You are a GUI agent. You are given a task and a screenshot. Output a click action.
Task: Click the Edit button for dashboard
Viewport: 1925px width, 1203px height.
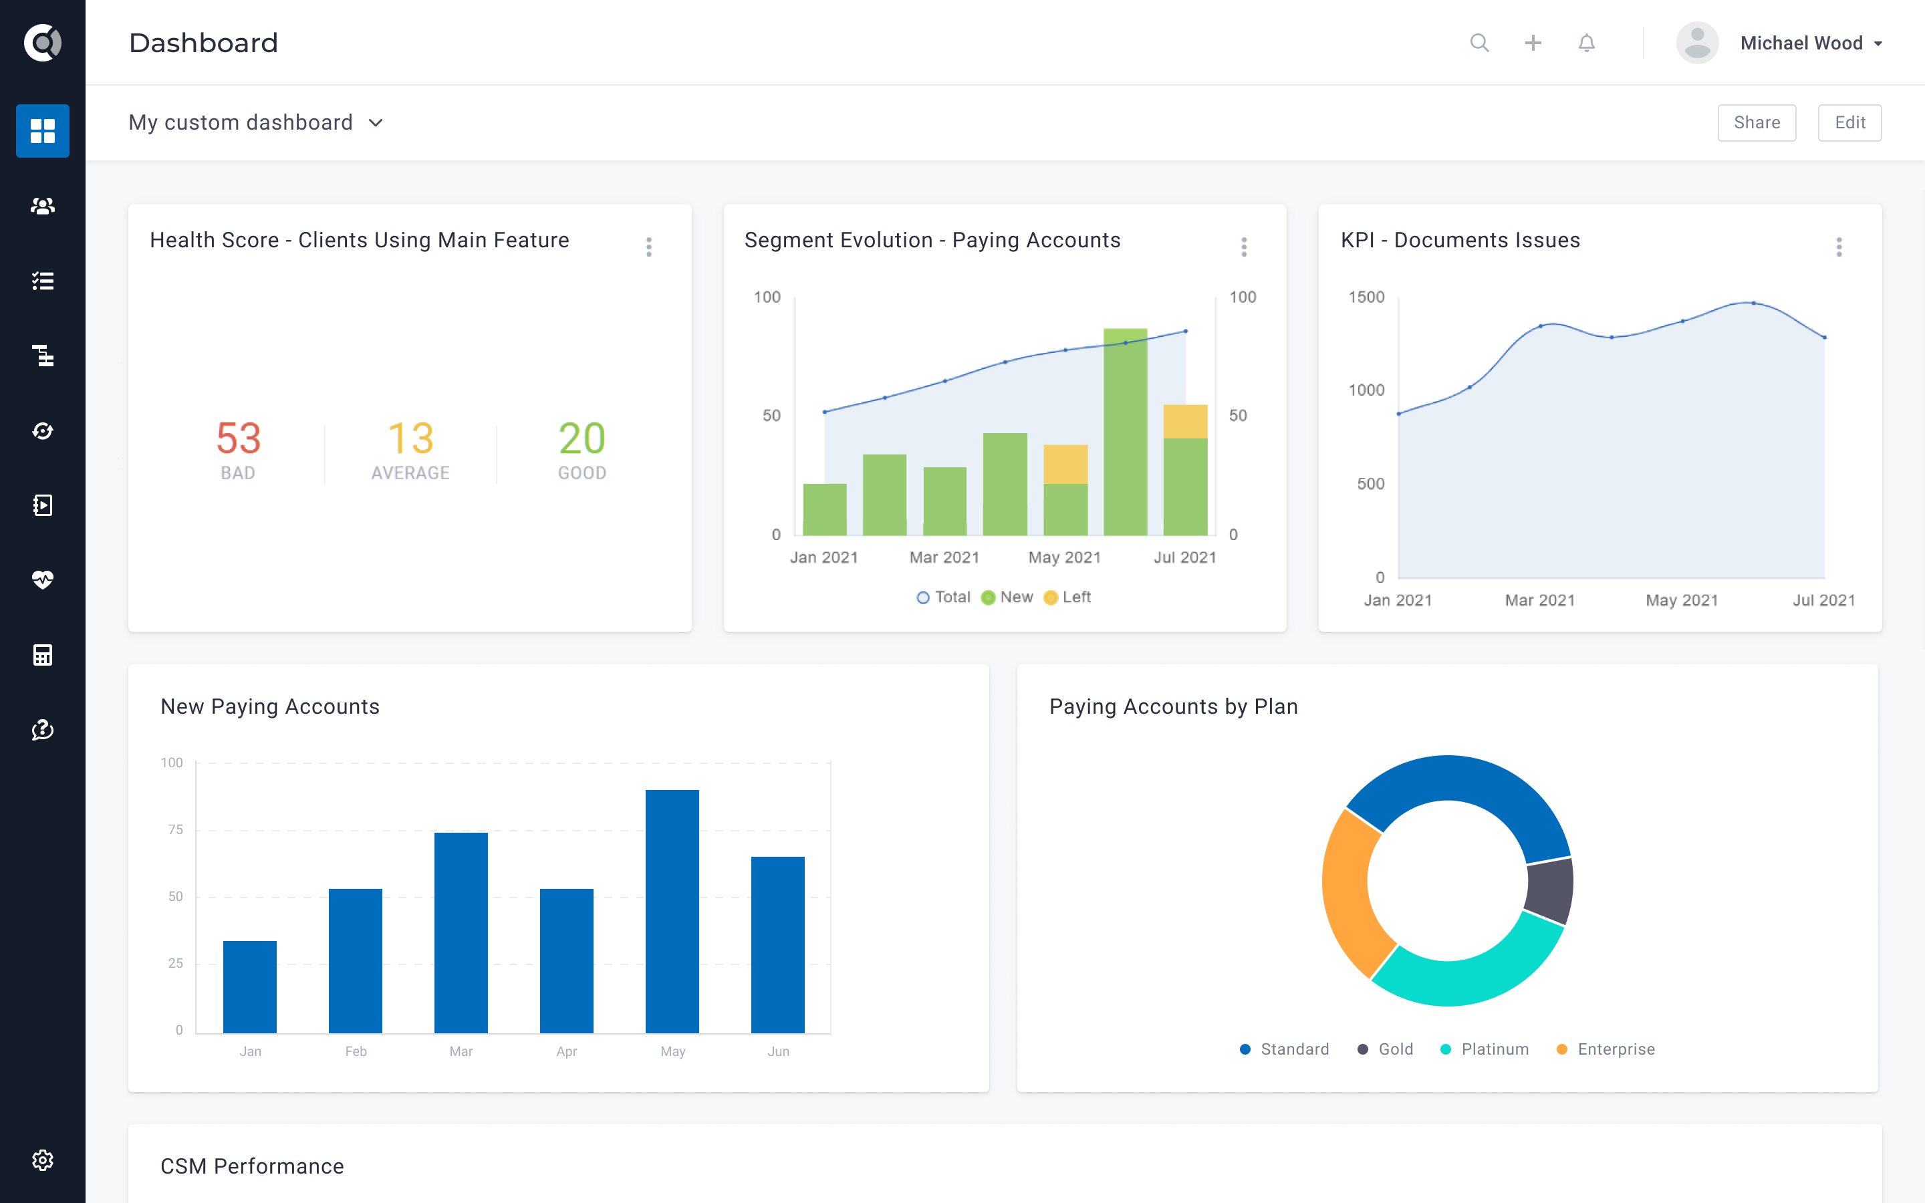(1850, 122)
